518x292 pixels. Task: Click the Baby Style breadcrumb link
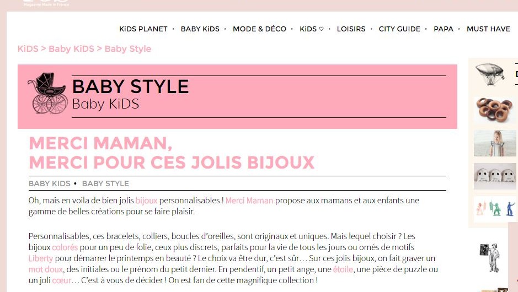point(128,49)
